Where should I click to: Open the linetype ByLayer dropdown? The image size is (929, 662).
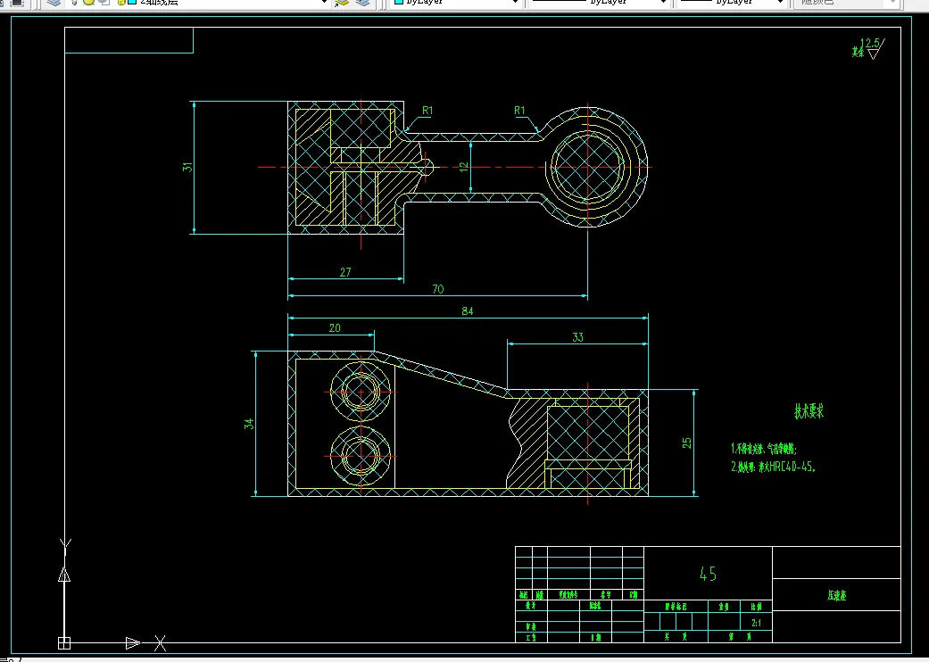(600, 3)
